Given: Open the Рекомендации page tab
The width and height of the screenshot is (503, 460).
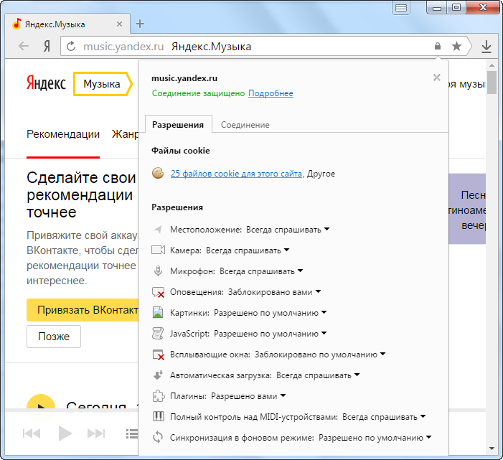Looking at the screenshot, I should pos(63,134).
